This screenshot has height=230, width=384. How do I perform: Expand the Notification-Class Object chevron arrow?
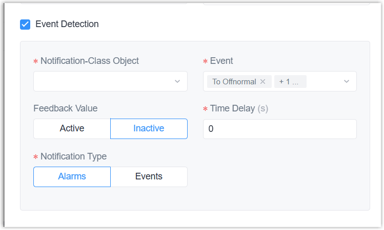click(177, 81)
